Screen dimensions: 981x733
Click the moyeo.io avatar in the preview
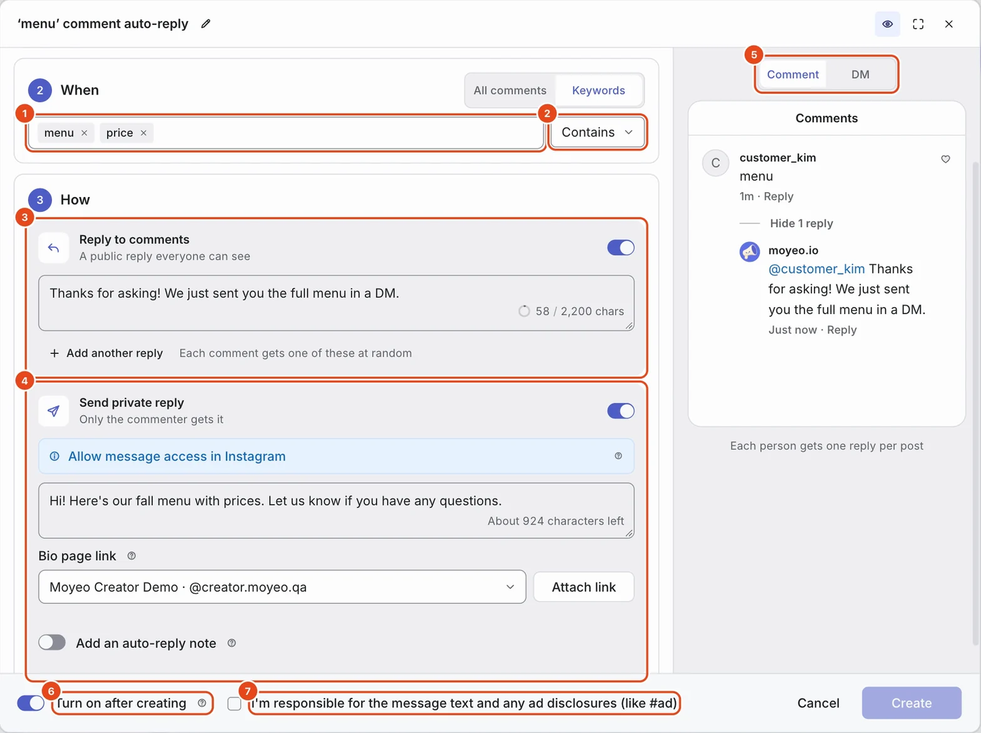click(x=750, y=251)
